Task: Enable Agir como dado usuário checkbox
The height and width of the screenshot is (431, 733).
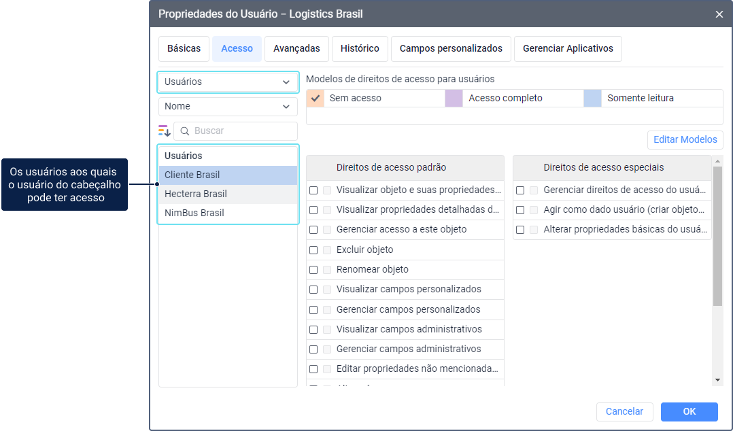Action: coord(519,210)
